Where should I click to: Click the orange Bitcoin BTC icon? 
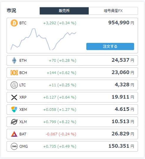[x=14, y=23]
